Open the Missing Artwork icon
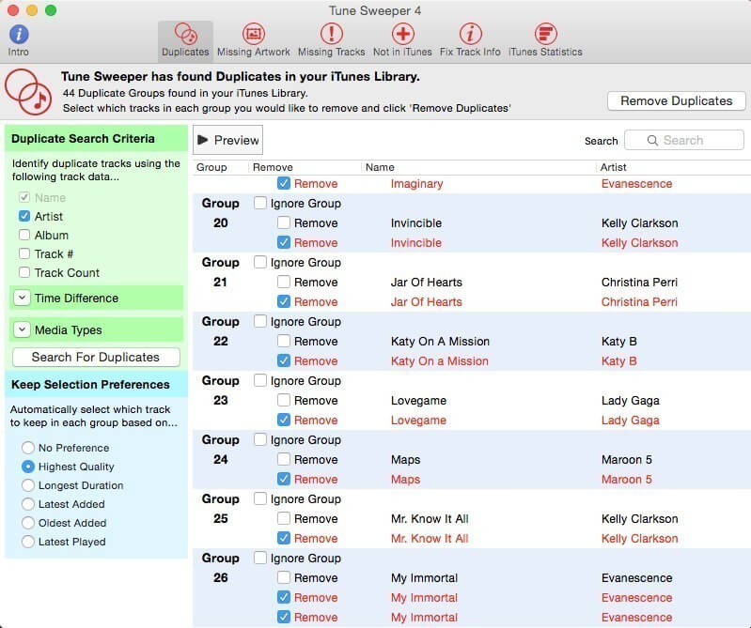 click(253, 35)
